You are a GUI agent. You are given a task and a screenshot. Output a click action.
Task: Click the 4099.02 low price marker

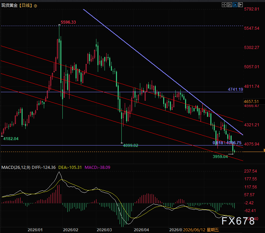pyautogui.click(x=130, y=146)
